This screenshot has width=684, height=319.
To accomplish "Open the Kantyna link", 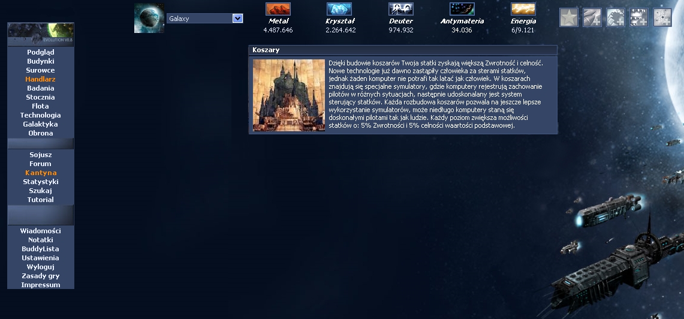I will click(41, 173).
